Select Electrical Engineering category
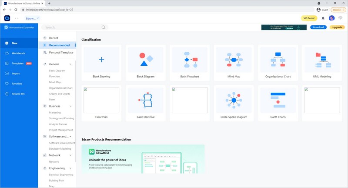348x188 pixels. click(61, 175)
